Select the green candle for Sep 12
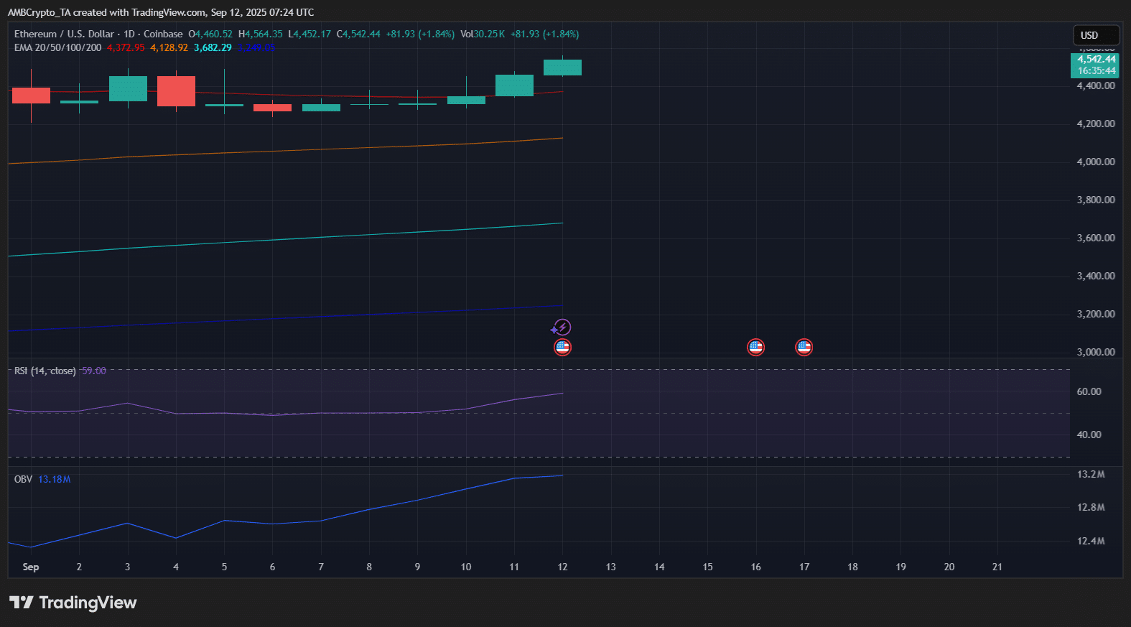Screen dimensions: 1131x627 (562, 68)
